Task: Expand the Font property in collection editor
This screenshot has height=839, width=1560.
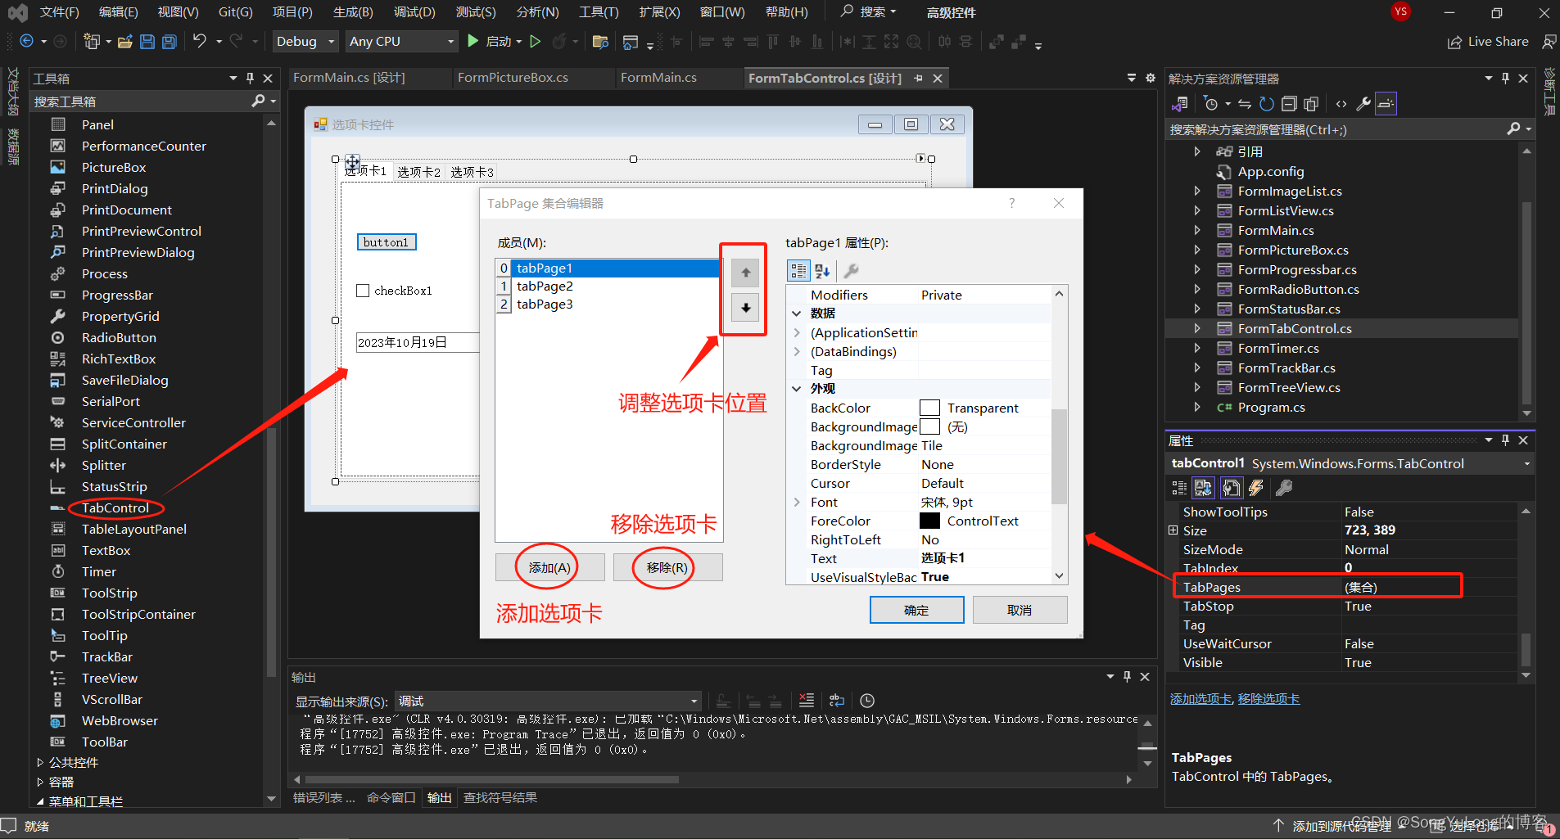Action: pos(797,503)
